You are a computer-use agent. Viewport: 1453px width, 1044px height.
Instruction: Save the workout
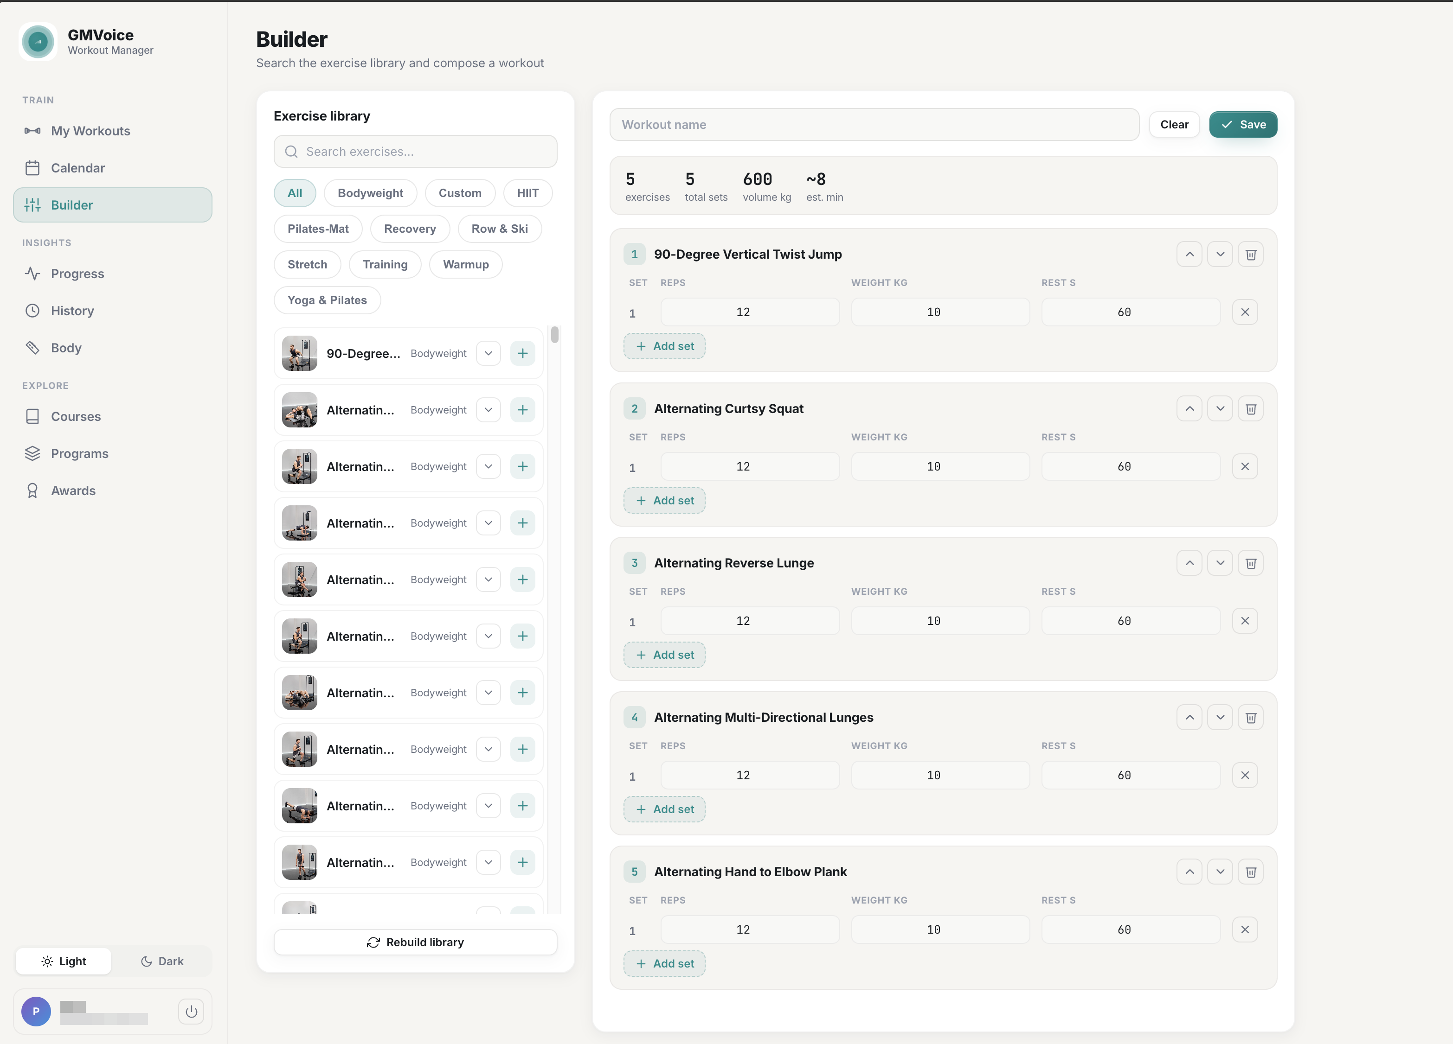tap(1243, 124)
